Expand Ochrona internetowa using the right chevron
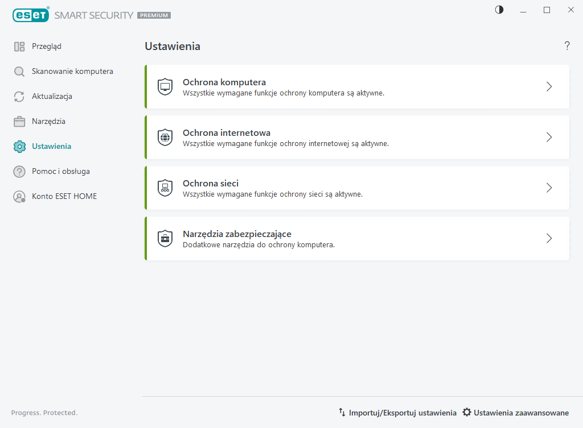The height and width of the screenshot is (428, 583). click(x=549, y=138)
